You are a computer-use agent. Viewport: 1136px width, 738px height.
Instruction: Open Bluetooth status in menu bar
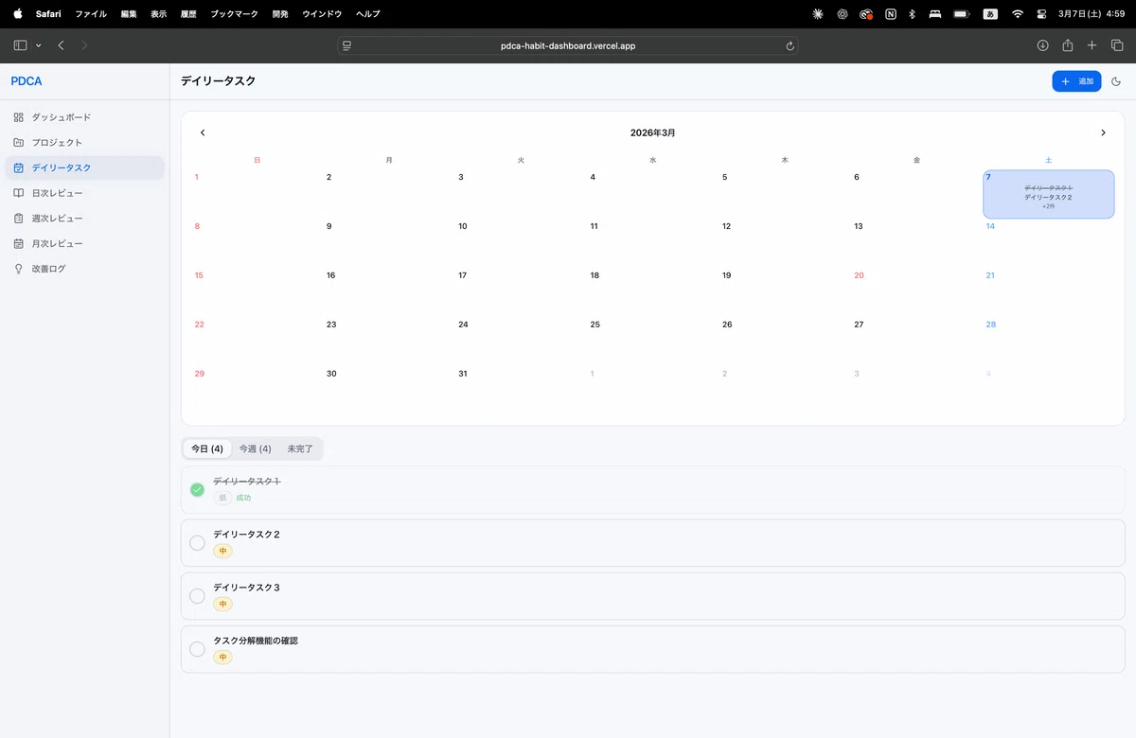coord(912,14)
